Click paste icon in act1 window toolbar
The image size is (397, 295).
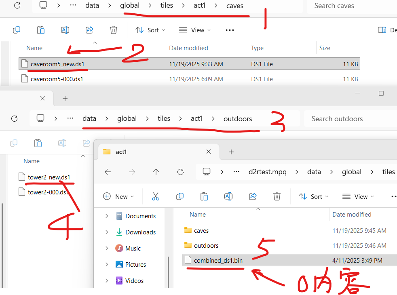[204, 196]
